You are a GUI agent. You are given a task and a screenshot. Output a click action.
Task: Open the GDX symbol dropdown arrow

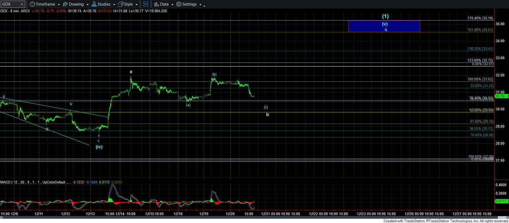22,4
